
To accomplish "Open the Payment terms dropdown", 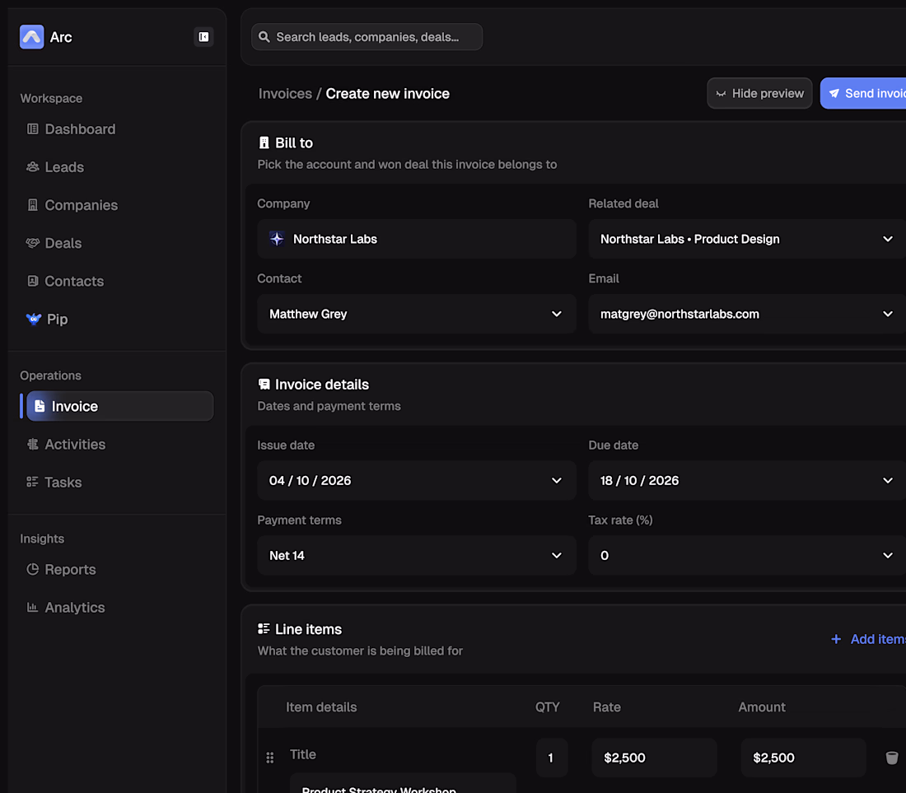I will (x=417, y=556).
